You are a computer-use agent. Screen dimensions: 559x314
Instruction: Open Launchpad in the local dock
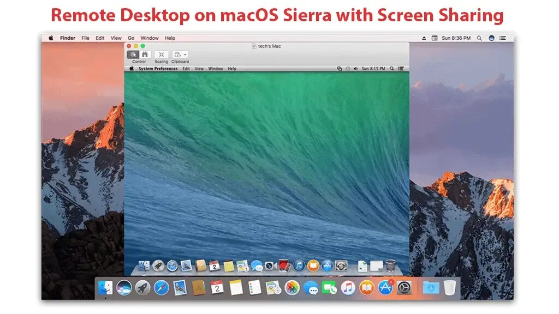point(142,288)
